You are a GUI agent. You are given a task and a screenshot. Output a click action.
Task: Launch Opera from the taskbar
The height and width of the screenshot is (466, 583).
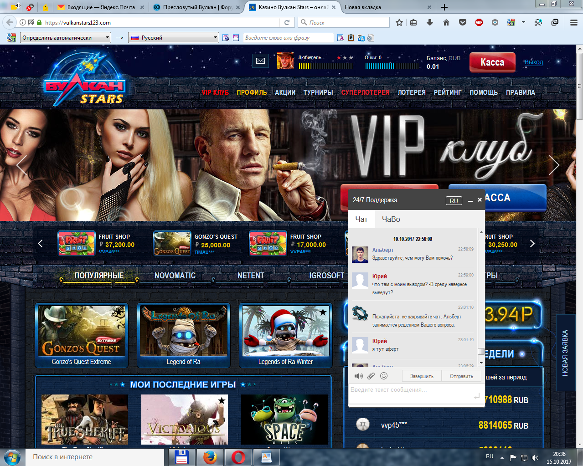tap(238, 457)
